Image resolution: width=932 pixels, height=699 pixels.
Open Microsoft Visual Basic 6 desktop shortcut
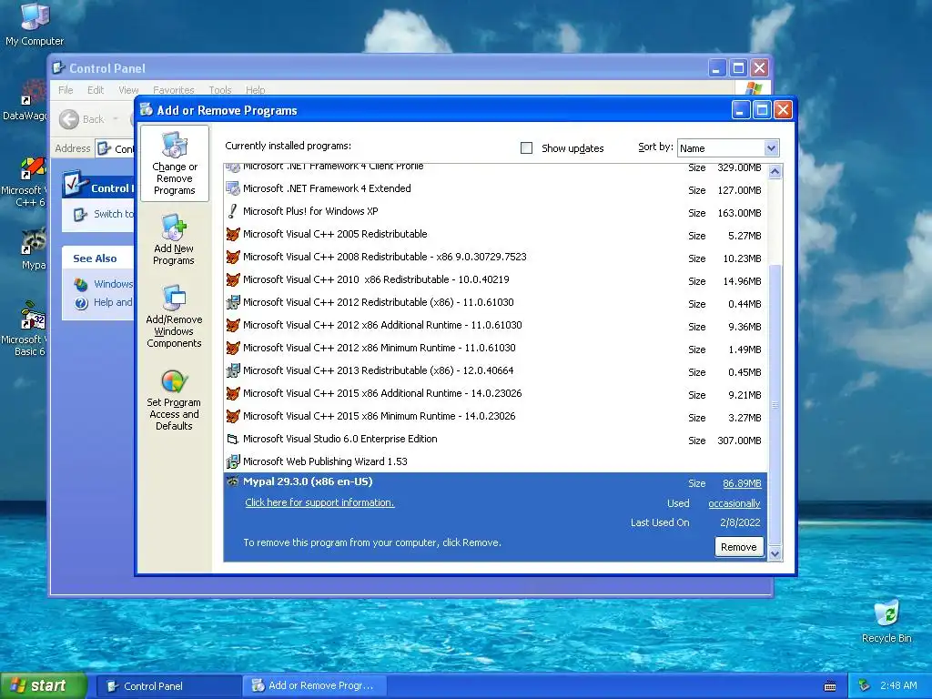pyautogui.click(x=24, y=329)
